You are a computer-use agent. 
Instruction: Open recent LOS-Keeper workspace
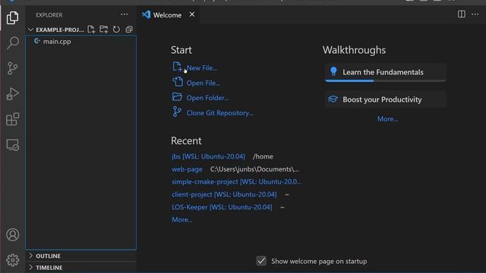[x=222, y=207]
